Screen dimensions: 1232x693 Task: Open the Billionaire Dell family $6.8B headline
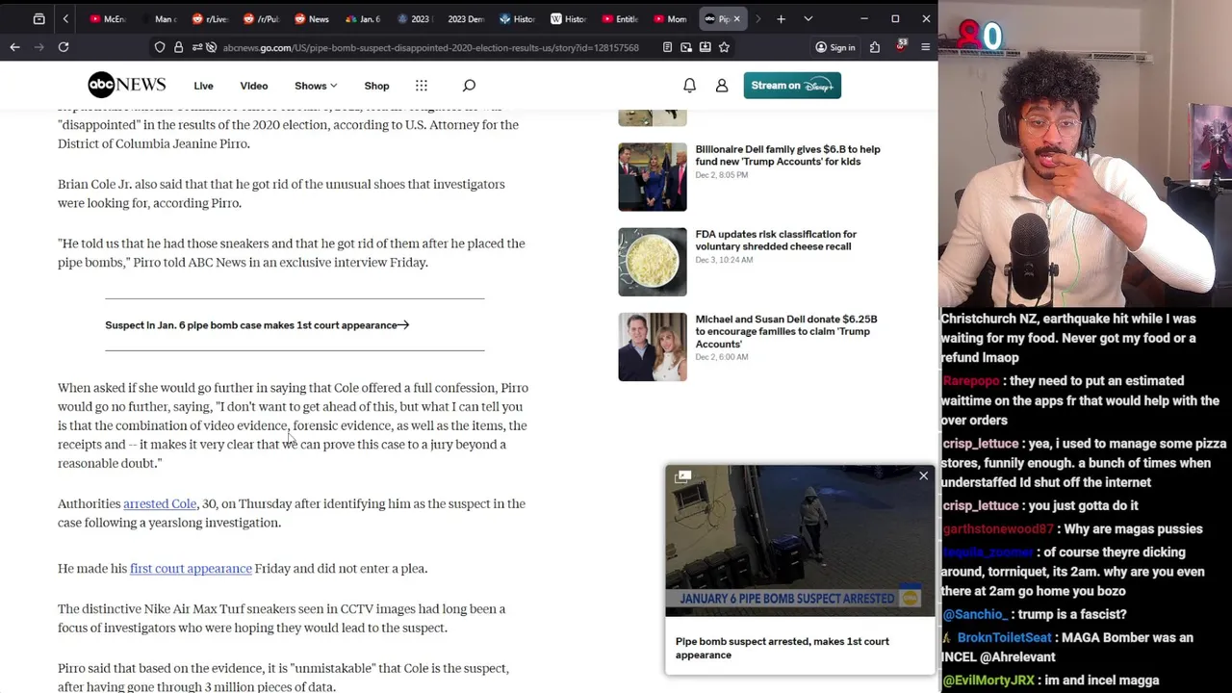point(787,156)
